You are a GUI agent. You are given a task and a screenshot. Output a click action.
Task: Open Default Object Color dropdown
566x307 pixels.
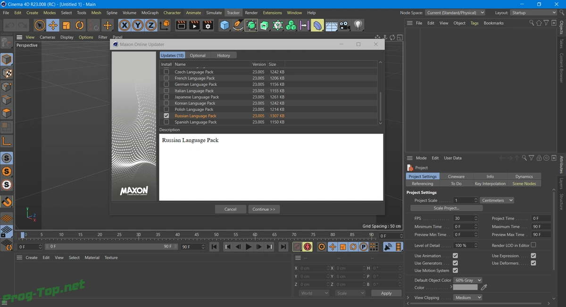pyautogui.click(x=468, y=280)
